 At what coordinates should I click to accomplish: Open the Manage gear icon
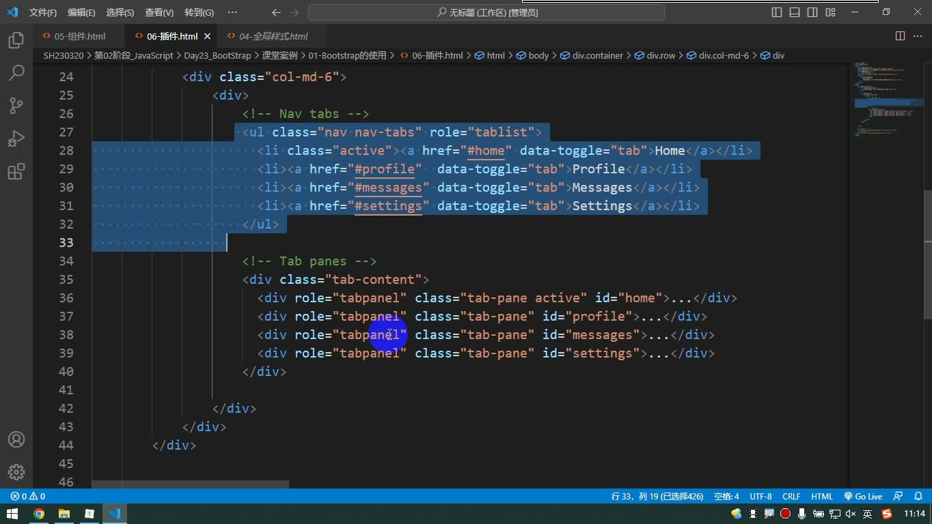click(x=16, y=472)
